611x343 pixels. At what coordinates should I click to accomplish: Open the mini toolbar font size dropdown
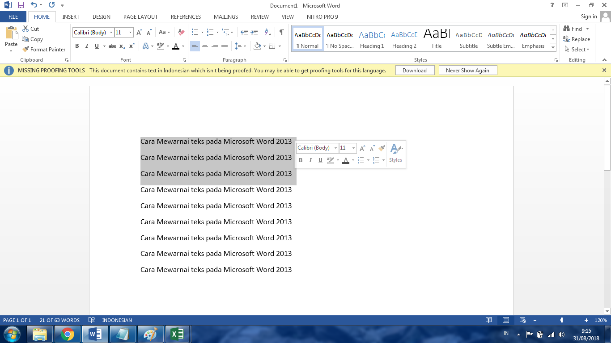pos(353,148)
